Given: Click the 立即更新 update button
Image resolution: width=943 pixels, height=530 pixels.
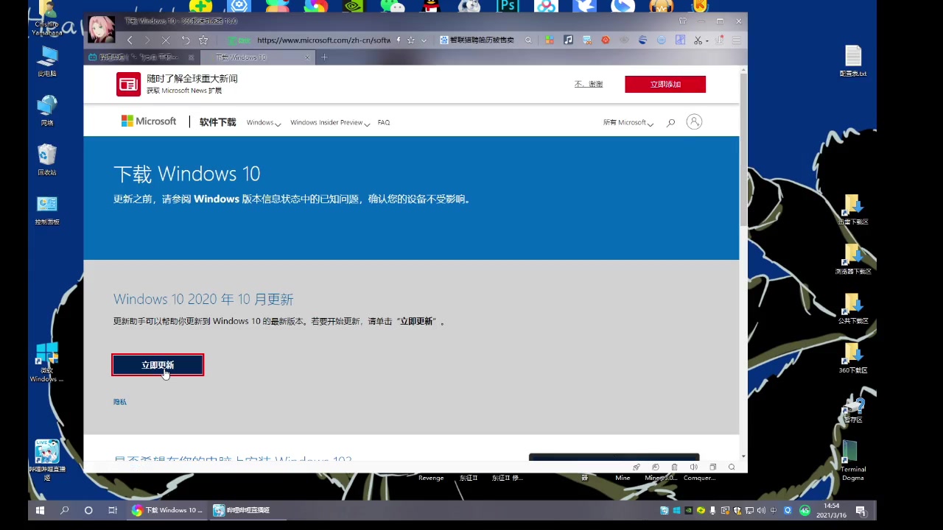Looking at the screenshot, I should (x=158, y=365).
